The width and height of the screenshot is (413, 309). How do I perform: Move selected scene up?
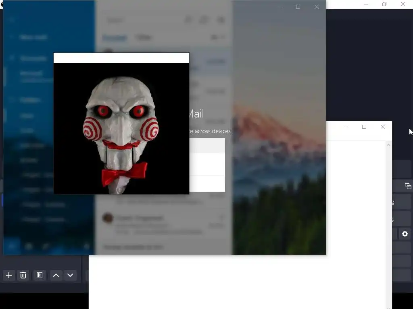pos(56,275)
